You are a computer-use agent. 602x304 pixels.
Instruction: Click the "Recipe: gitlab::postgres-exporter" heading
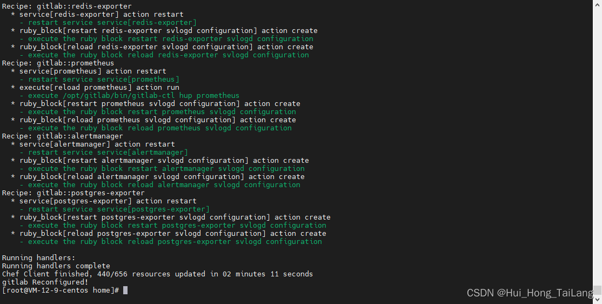coord(73,193)
